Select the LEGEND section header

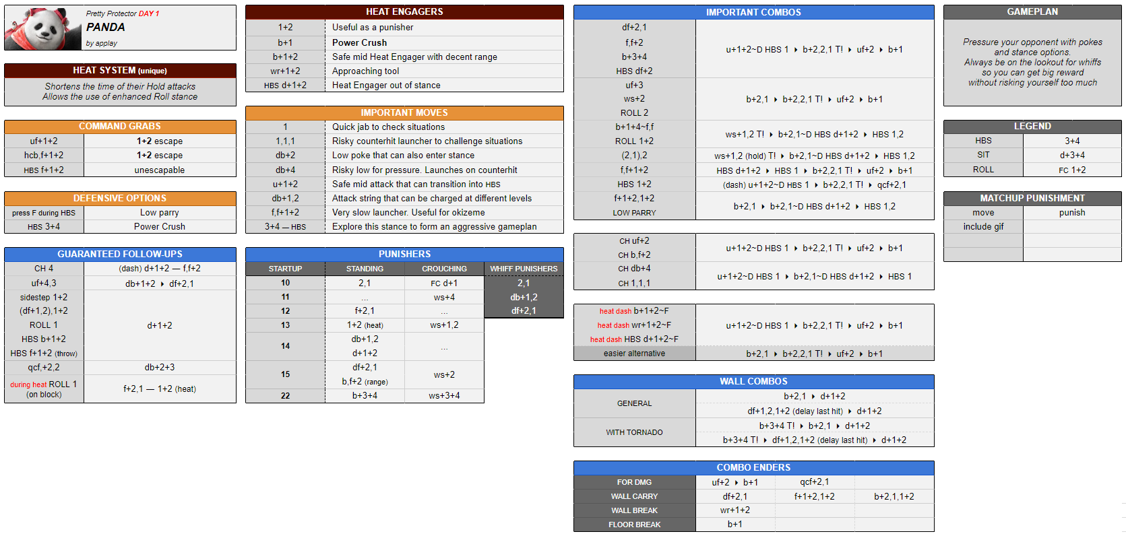(x=1032, y=126)
